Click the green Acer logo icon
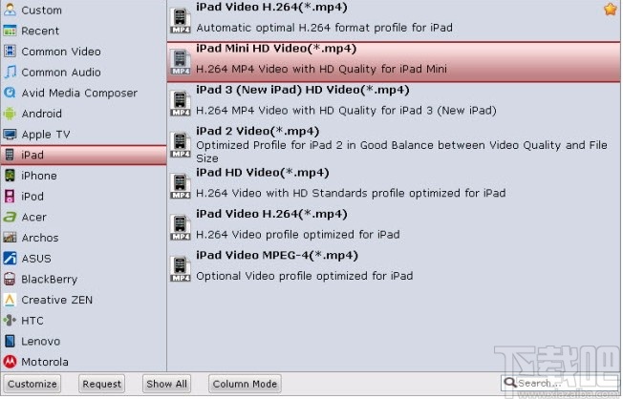 10,217
